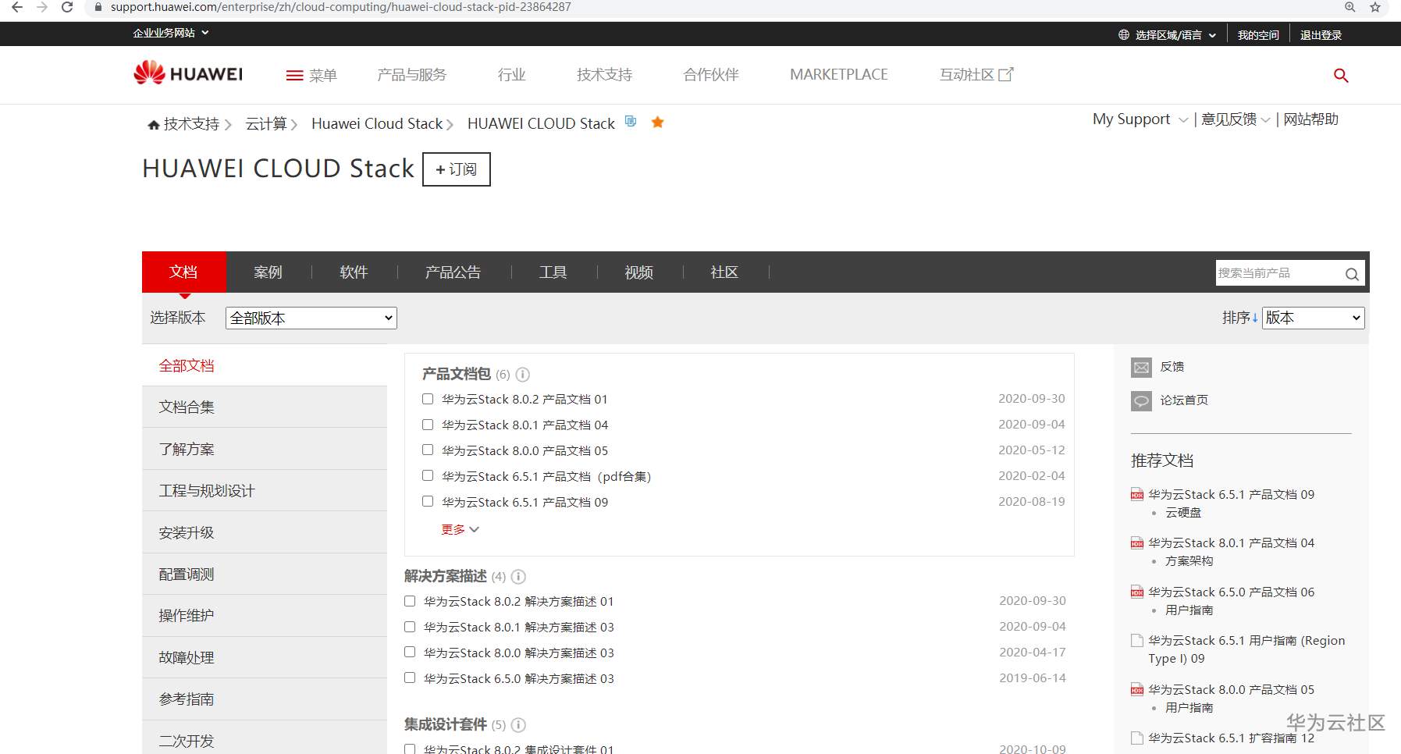Click the 网站帮助 link
This screenshot has width=1401, height=754.
point(1311,119)
